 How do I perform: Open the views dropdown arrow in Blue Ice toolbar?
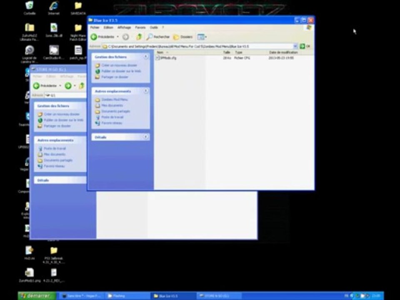click(205, 37)
